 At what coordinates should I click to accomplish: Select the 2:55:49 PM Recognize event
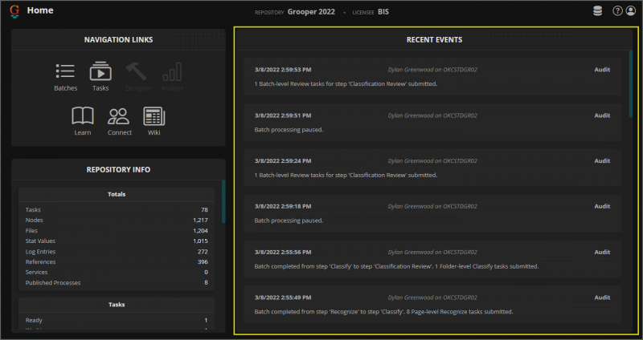pos(432,305)
